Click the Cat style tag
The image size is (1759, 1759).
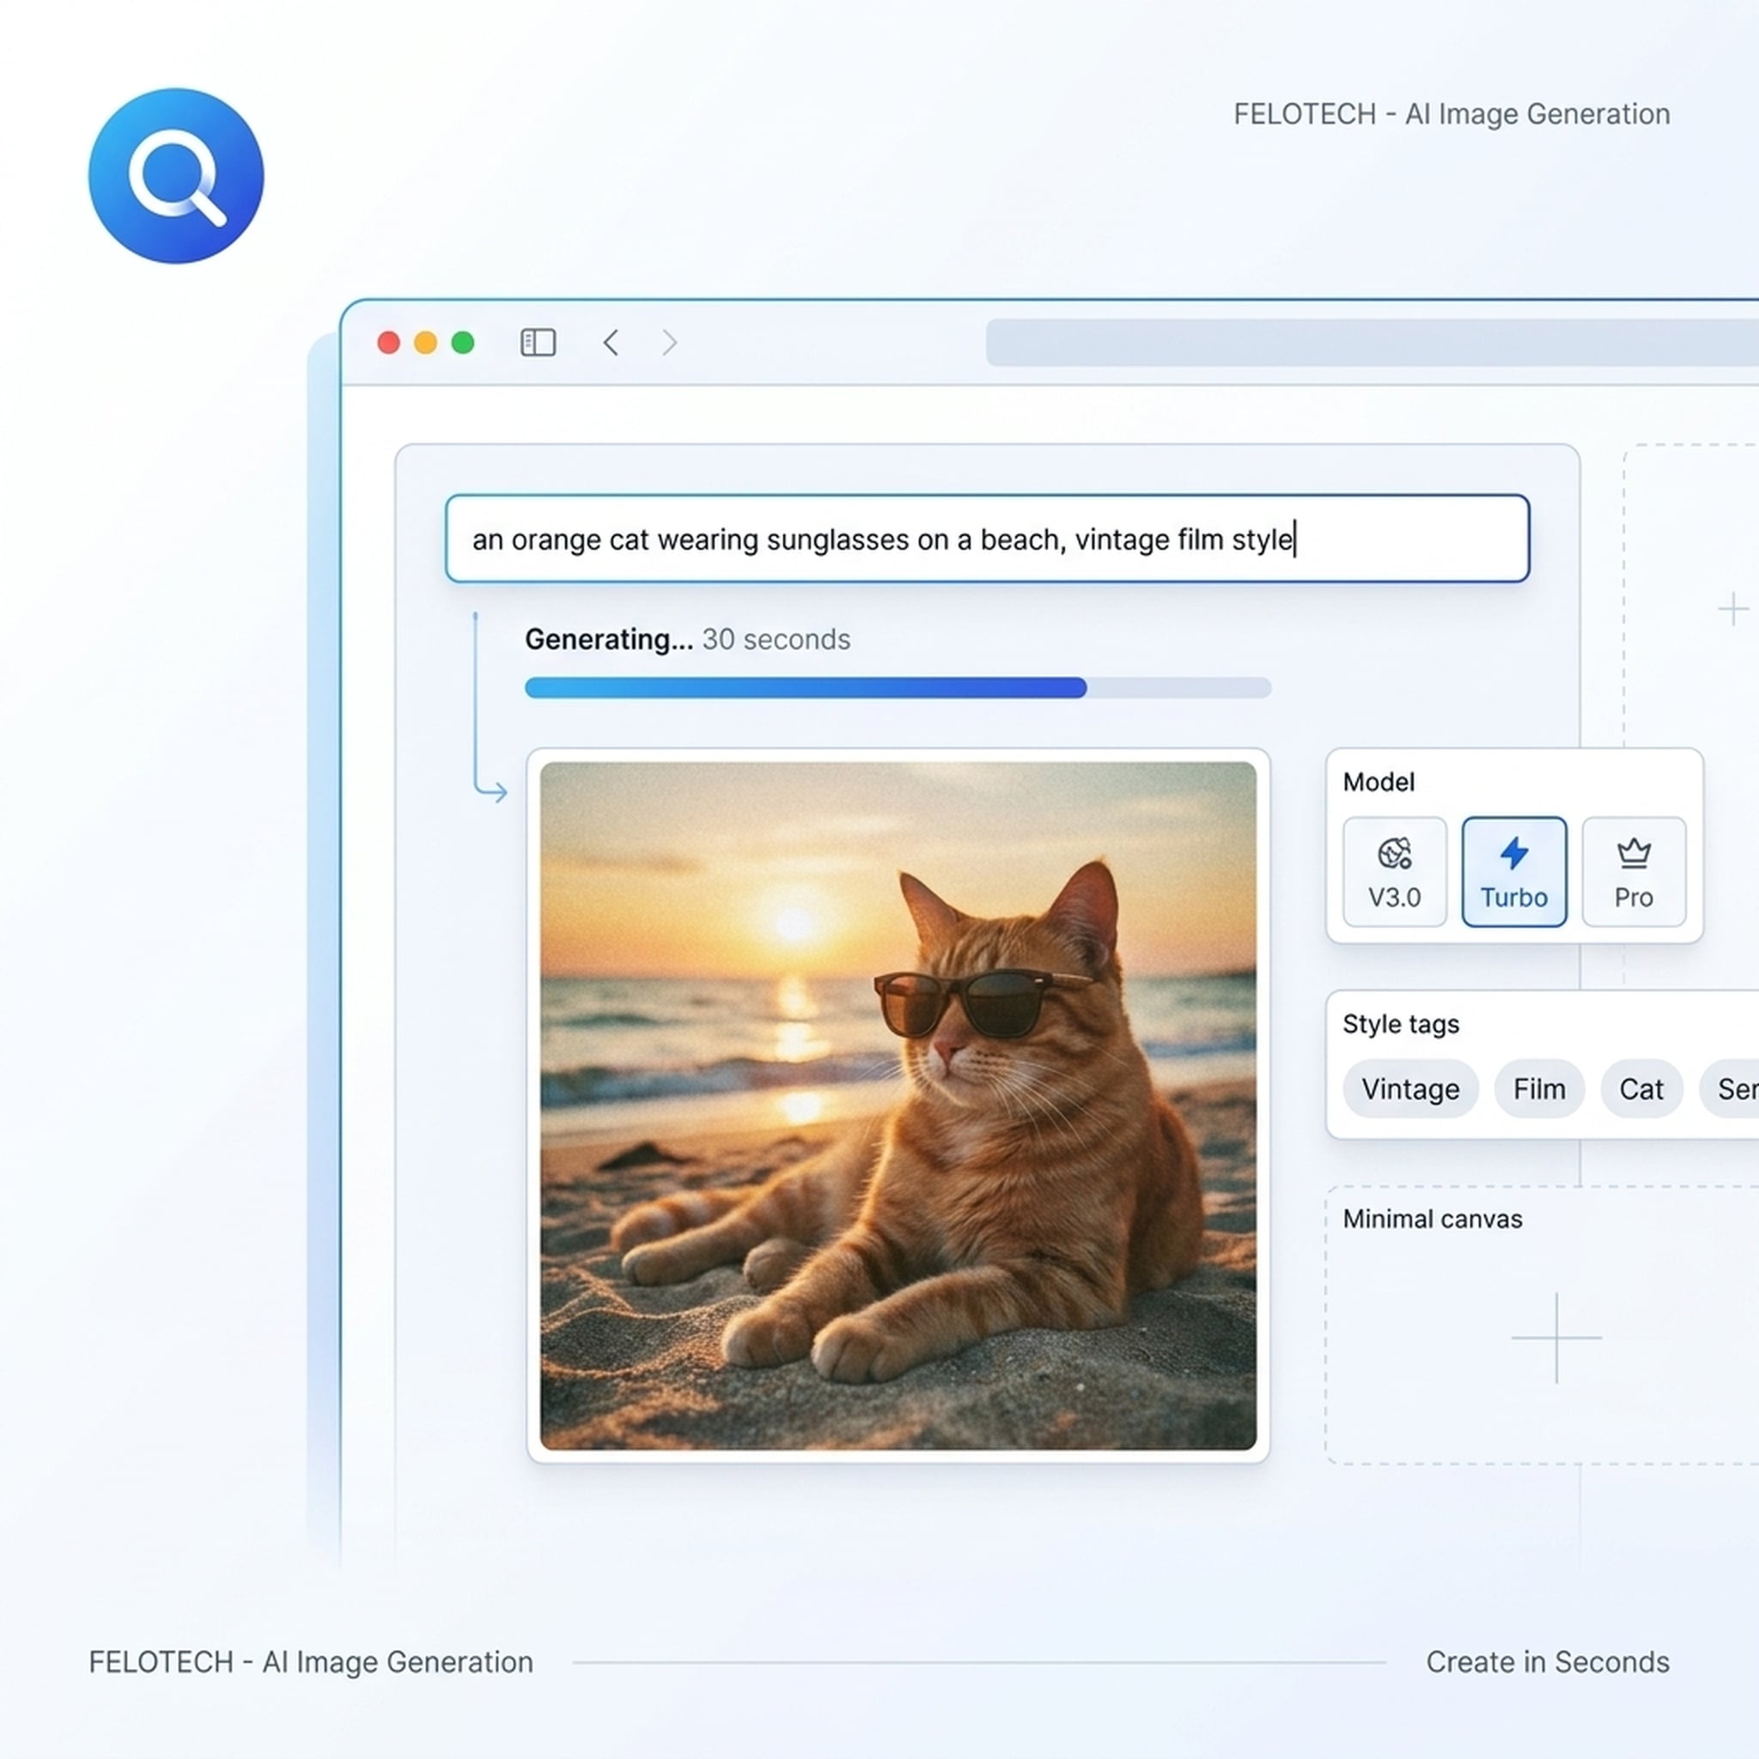coord(1641,1089)
